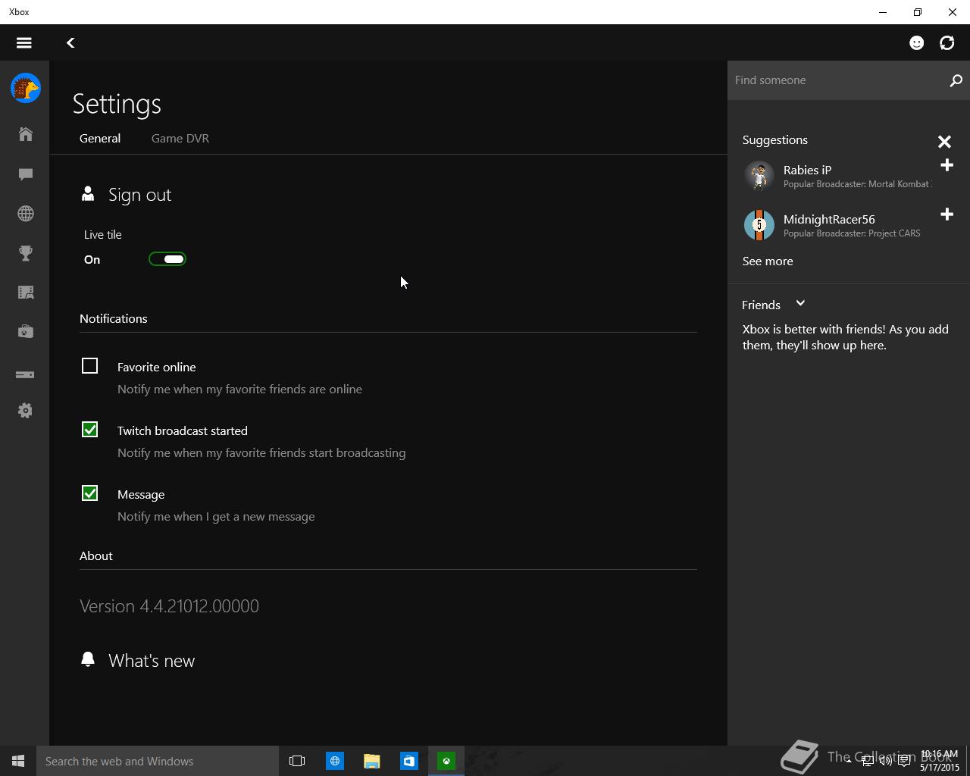Add MidnightRacer56 as friend

(947, 214)
